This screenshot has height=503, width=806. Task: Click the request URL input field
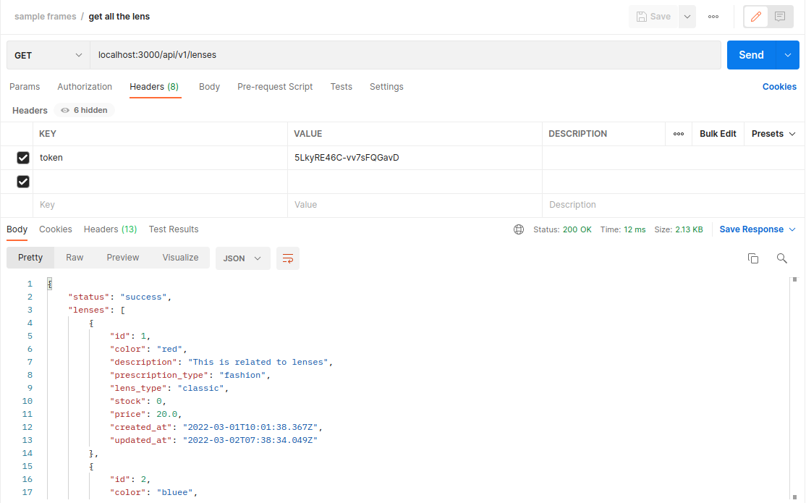click(x=405, y=54)
